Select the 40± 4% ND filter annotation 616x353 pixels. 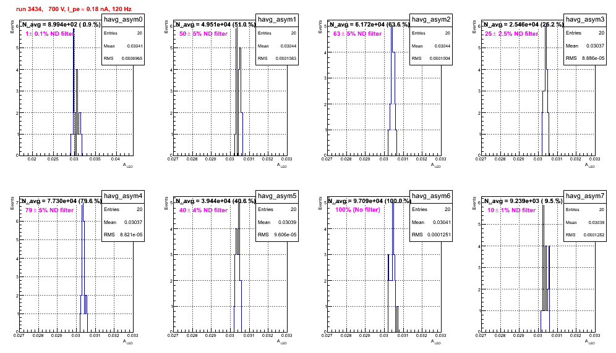point(203,210)
